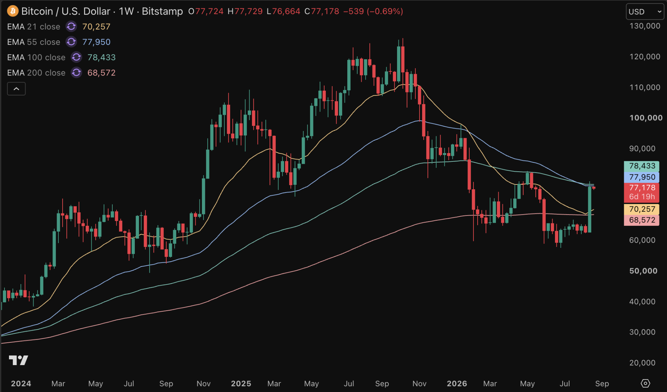Select the Bitcoin / U.S. Dollar symbol title
The height and width of the screenshot is (392, 667).
click(66, 11)
